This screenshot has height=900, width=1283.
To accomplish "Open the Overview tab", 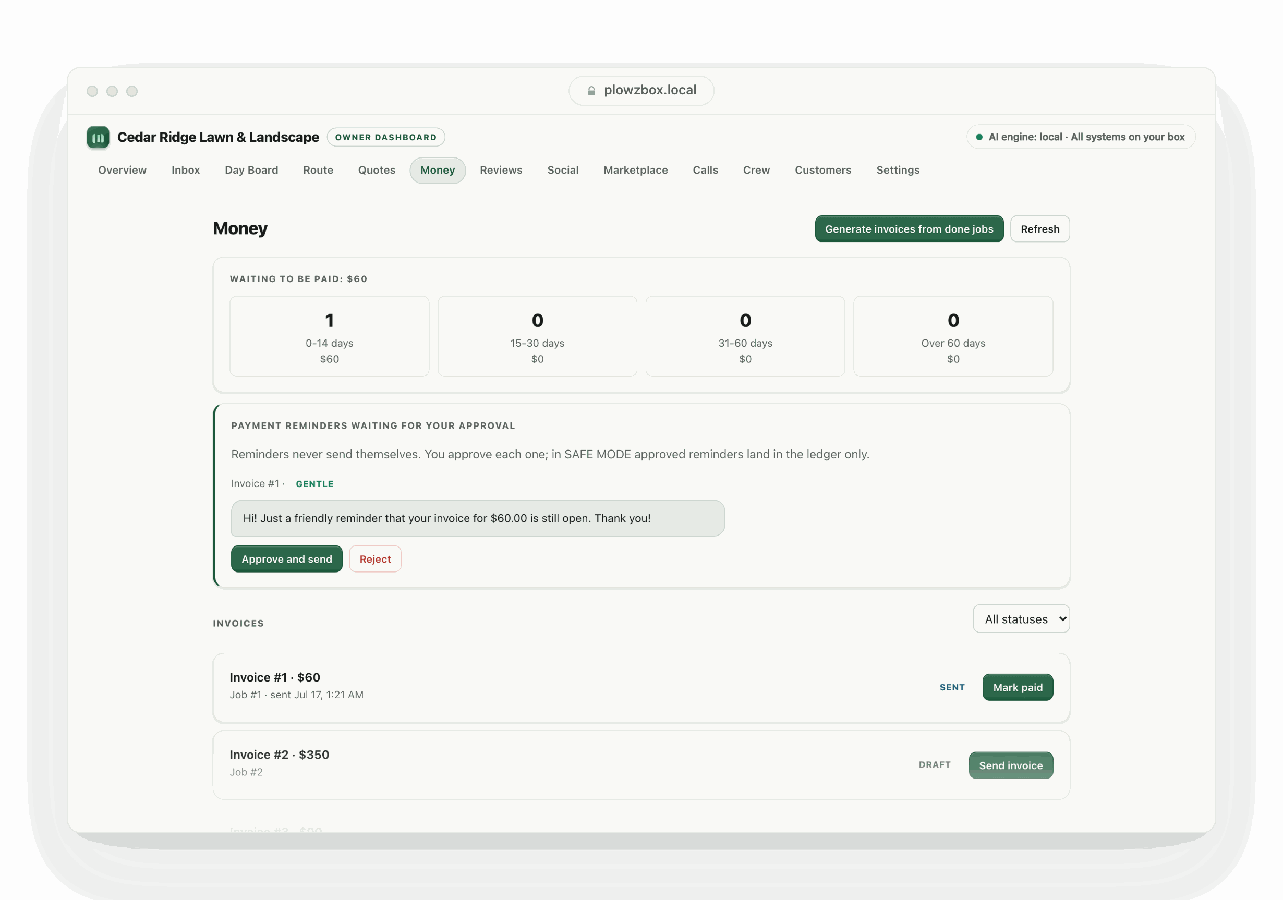I will (123, 170).
